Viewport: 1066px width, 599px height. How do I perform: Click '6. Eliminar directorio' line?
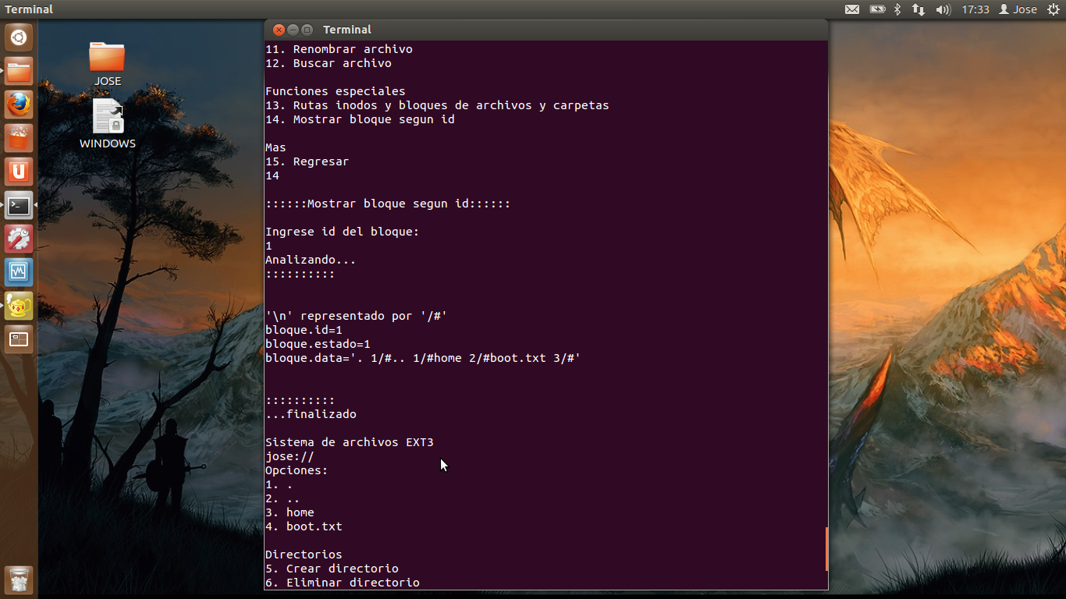click(343, 583)
